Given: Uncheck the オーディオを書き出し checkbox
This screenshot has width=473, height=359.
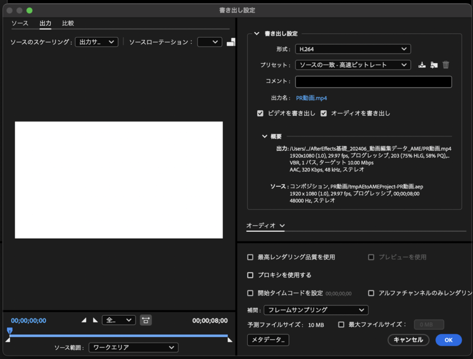Looking at the screenshot, I should click(324, 113).
